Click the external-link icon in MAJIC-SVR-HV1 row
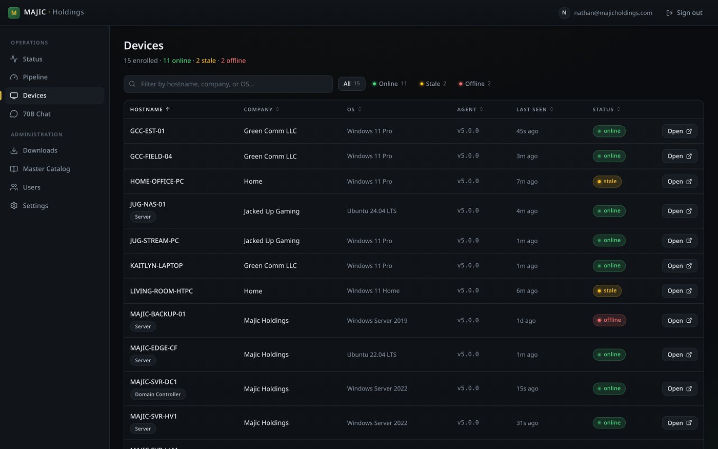This screenshot has width=718, height=449. coord(689,423)
